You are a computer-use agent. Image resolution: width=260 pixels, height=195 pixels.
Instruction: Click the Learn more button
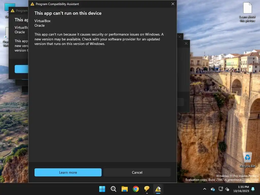[x=68, y=172]
